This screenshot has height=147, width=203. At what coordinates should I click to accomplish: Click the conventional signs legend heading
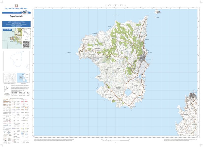point(16,98)
